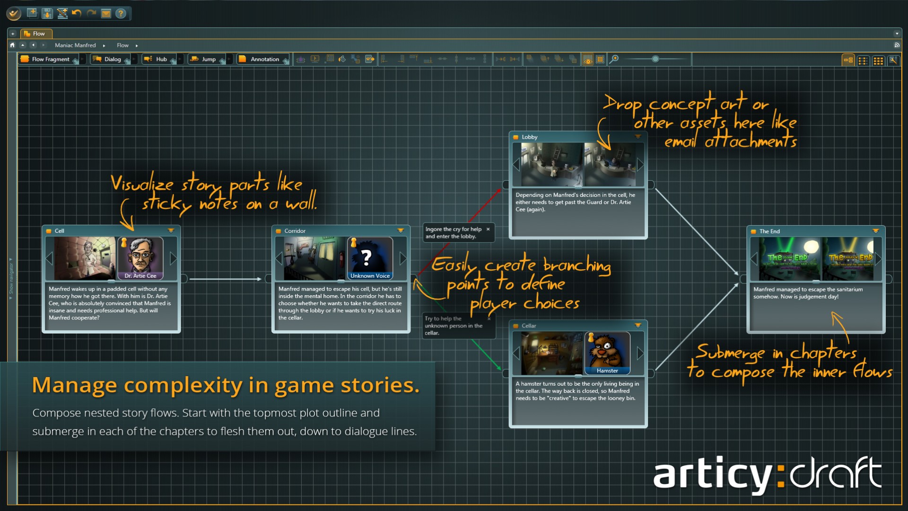Collapse the Lobby node via its chevron
The image size is (908, 511).
pyautogui.click(x=637, y=137)
